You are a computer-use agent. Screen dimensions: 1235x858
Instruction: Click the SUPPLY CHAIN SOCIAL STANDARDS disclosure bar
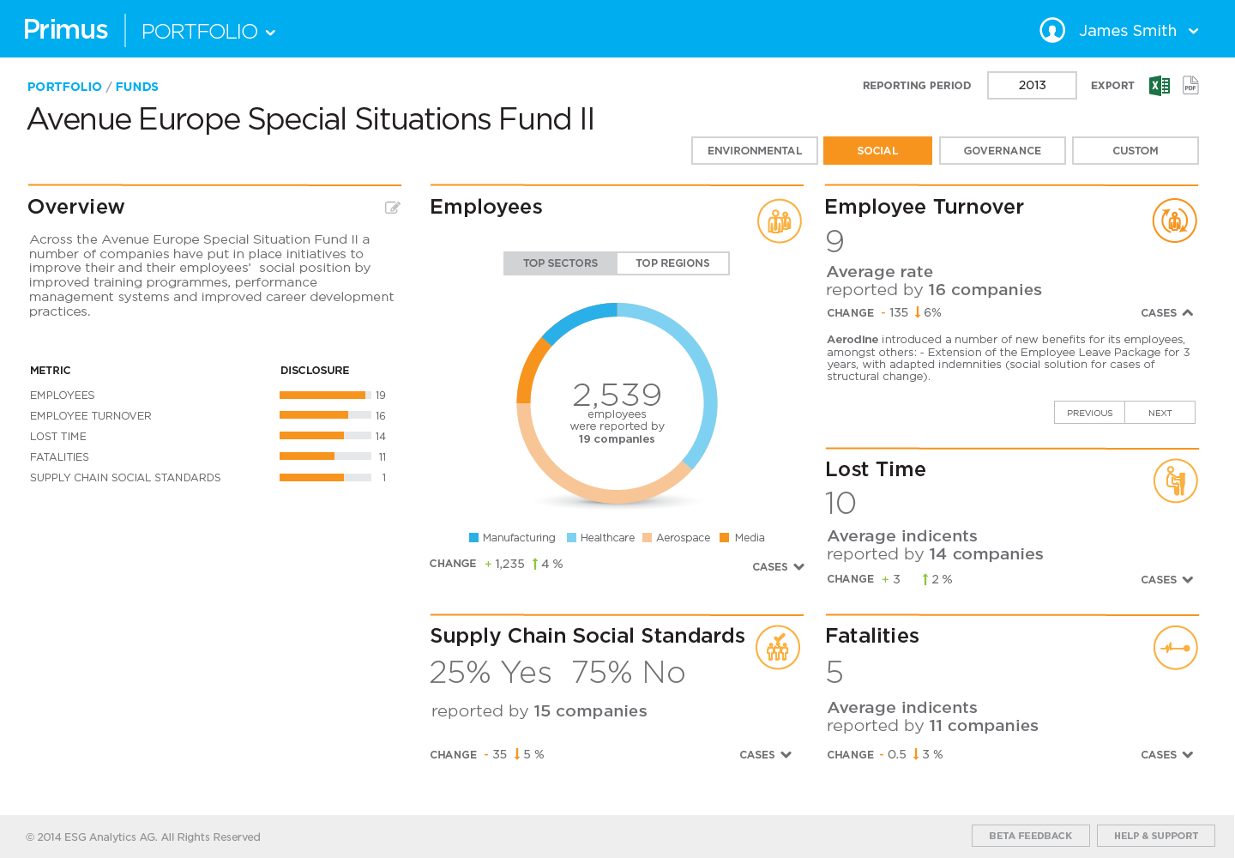325,477
